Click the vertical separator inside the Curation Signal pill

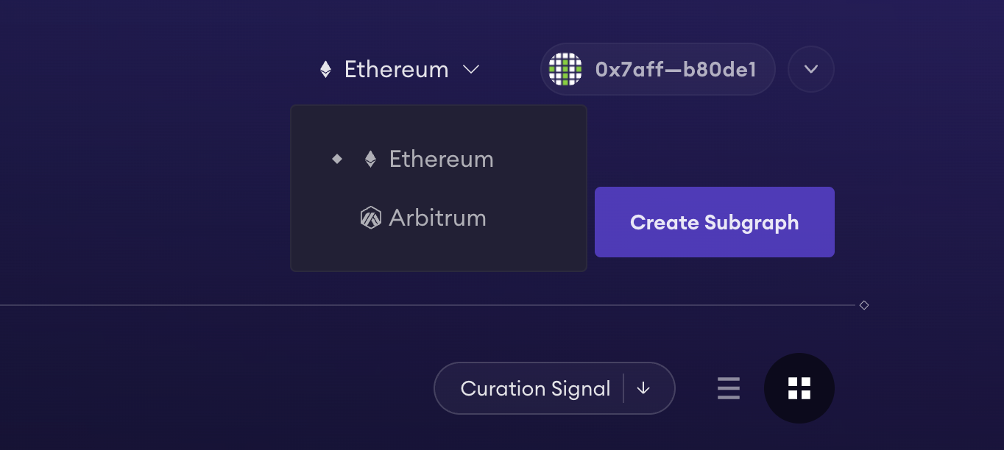[623, 388]
